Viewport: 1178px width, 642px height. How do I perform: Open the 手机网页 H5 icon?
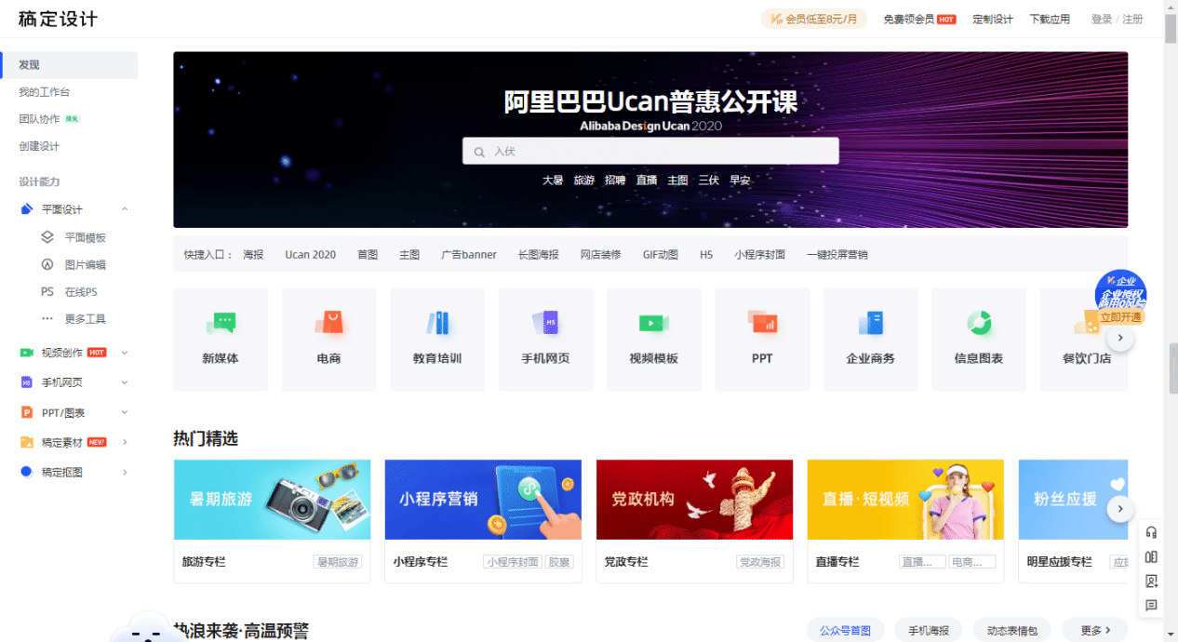click(x=546, y=323)
